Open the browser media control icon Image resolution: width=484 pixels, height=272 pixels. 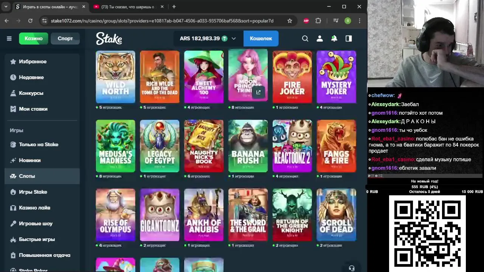pos(336,21)
